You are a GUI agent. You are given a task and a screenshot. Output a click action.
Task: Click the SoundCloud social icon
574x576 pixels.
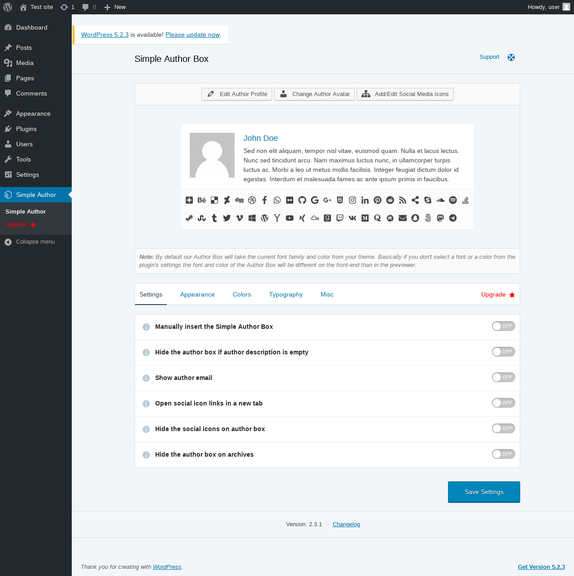tap(440, 200)
